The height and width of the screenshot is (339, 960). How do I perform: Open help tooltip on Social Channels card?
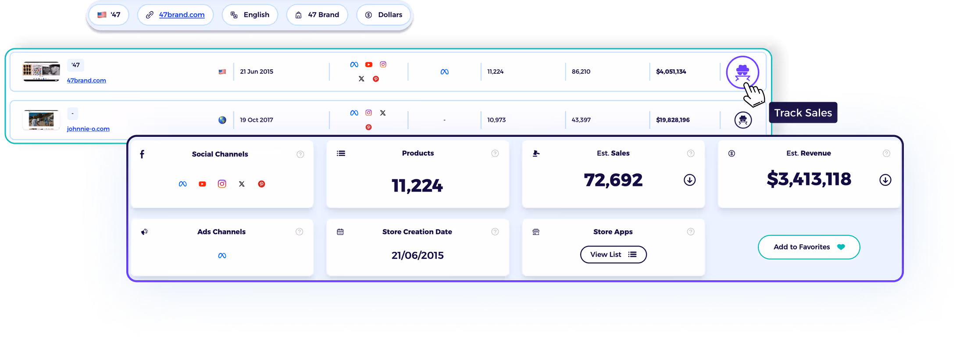(300, 154)
